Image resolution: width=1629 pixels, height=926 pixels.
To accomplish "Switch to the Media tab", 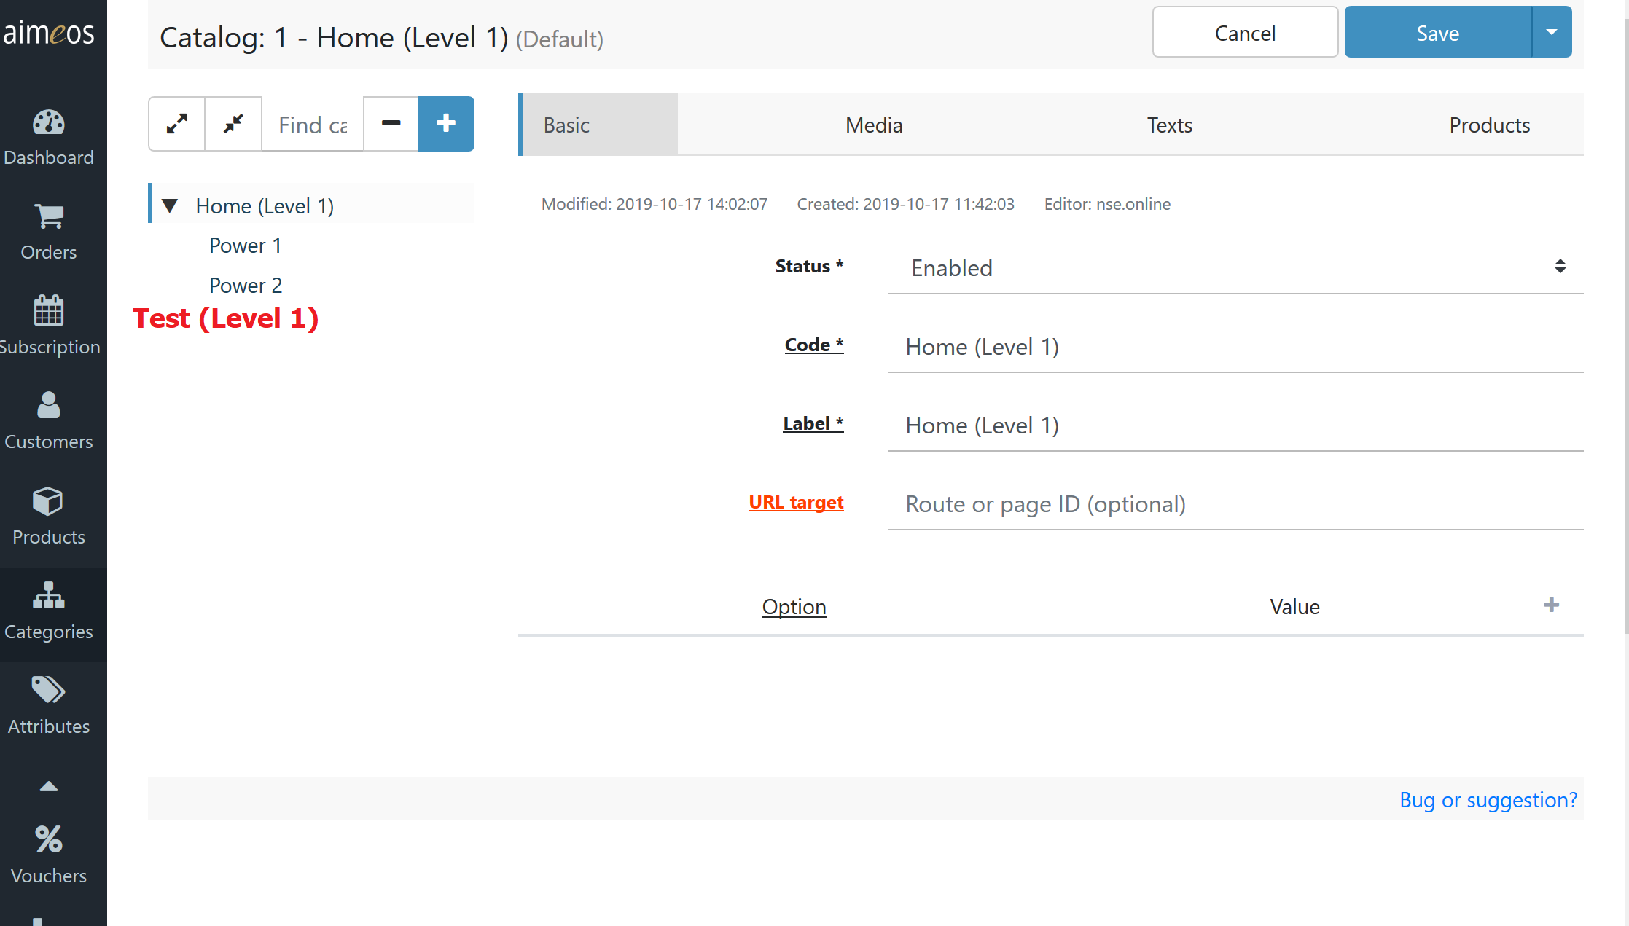I will (x=874, y=125).
